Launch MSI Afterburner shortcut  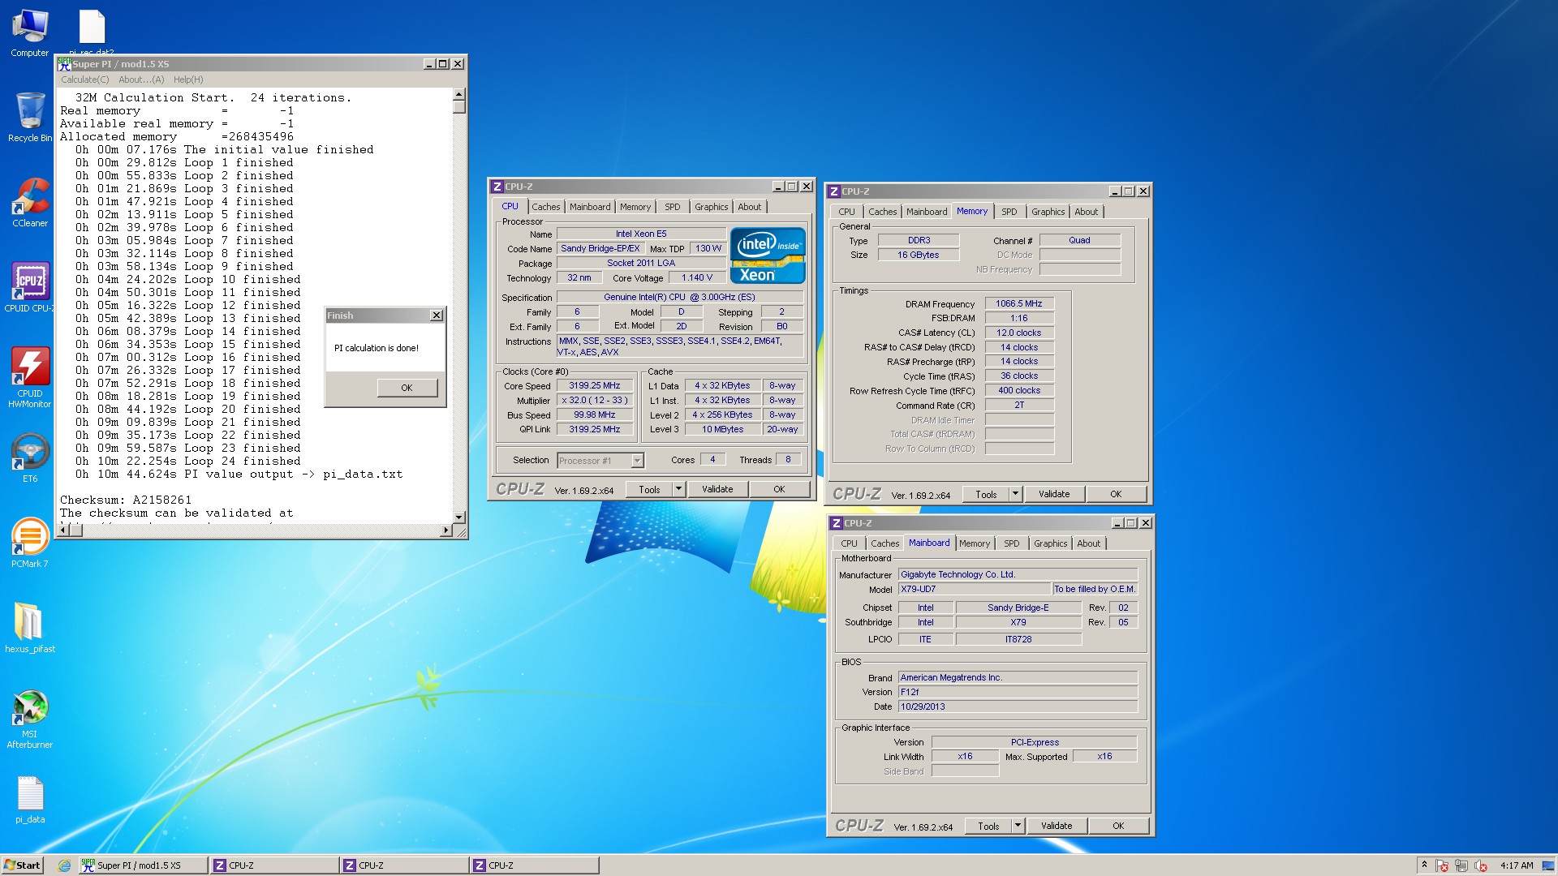(29, 719)
